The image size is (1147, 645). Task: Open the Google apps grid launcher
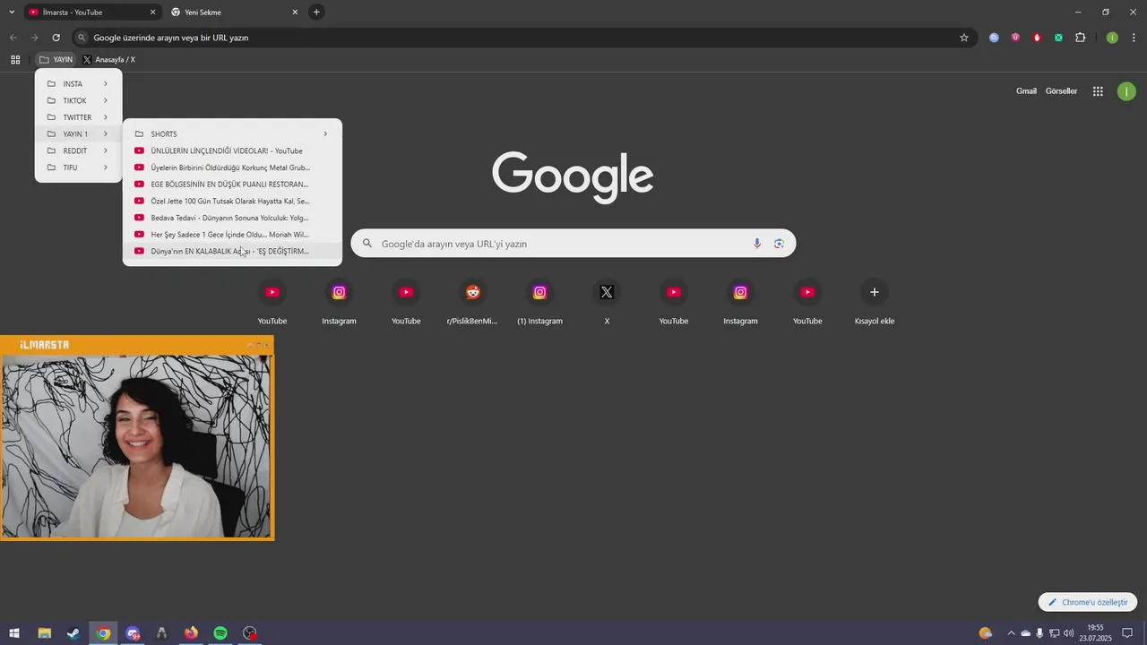(x=1098, y=91)
